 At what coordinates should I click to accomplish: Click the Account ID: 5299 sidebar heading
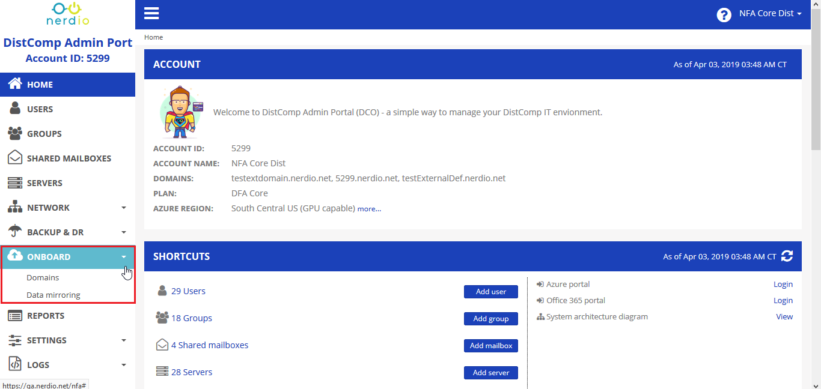pyautogui.click(x=67, y=58)
